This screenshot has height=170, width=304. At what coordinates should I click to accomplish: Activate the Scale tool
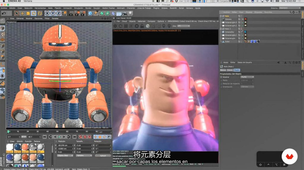click(28, 13)
